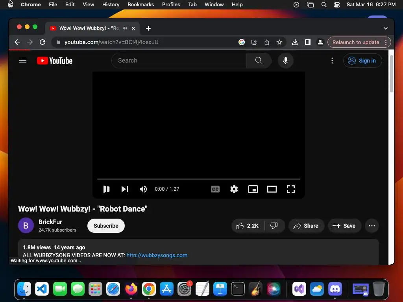This screenshot has width=403, height=302.
Task: Mute the Wubbzy tab audio
Action: click(125, 28)
